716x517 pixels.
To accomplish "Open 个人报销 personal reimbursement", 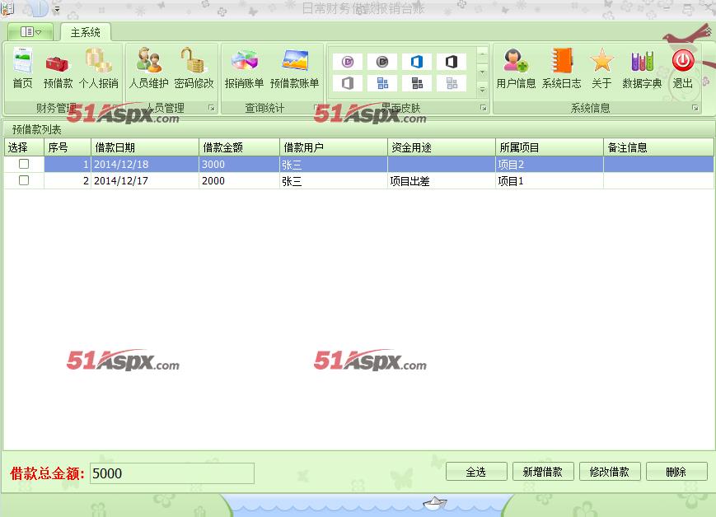I will [x=99, y=68].
